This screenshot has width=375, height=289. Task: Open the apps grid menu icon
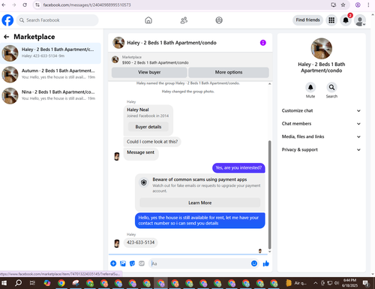(331, 20)
